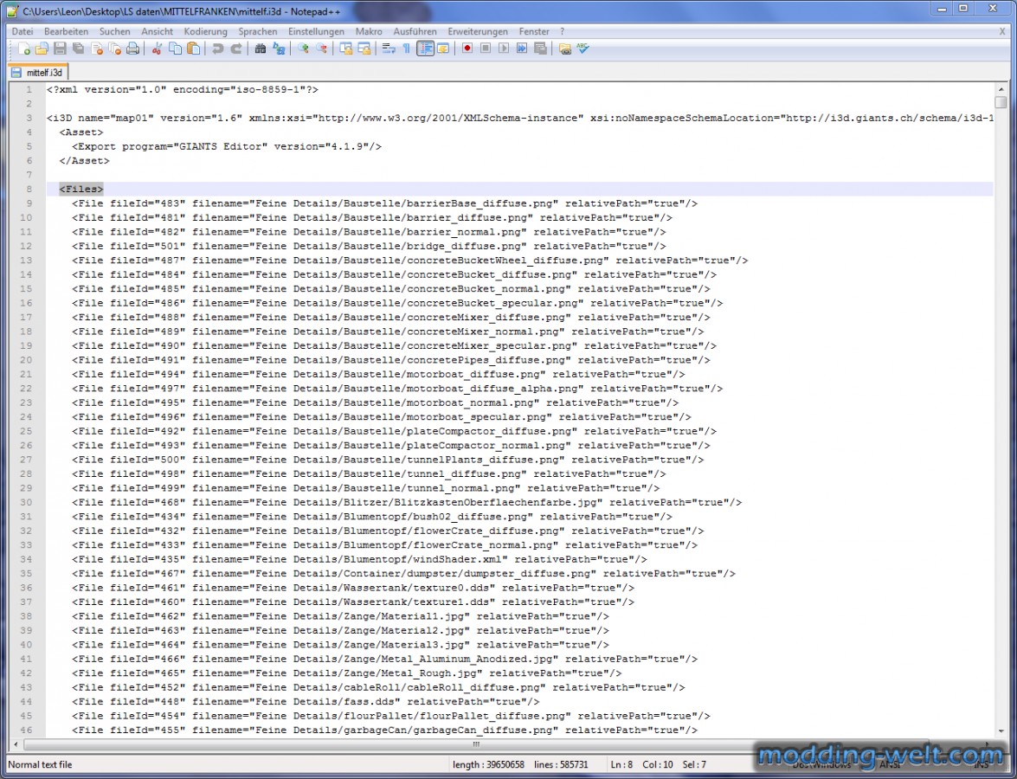Viewport: 1017px width, 779px height.
Task: Open the Kodierung menu
Action: click(206, 31)
